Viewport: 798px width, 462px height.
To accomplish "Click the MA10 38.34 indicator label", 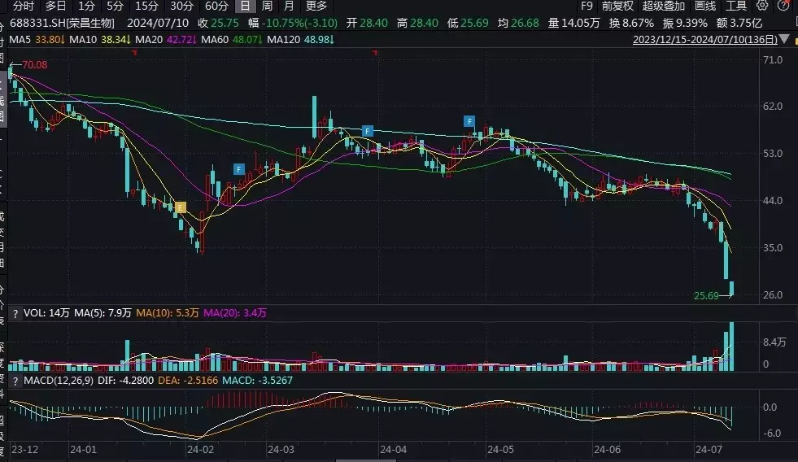I will click(x=99, y=40).
